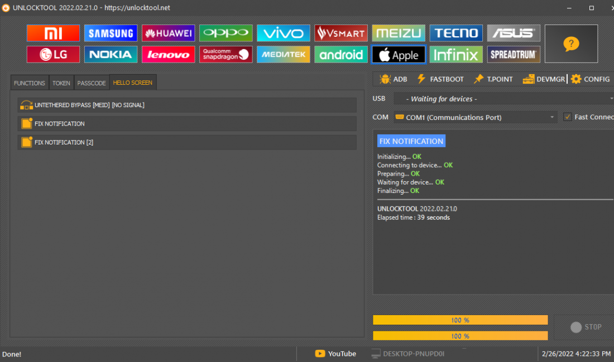Switch to the FUNCTIONS tab

(x=30, y=83)
